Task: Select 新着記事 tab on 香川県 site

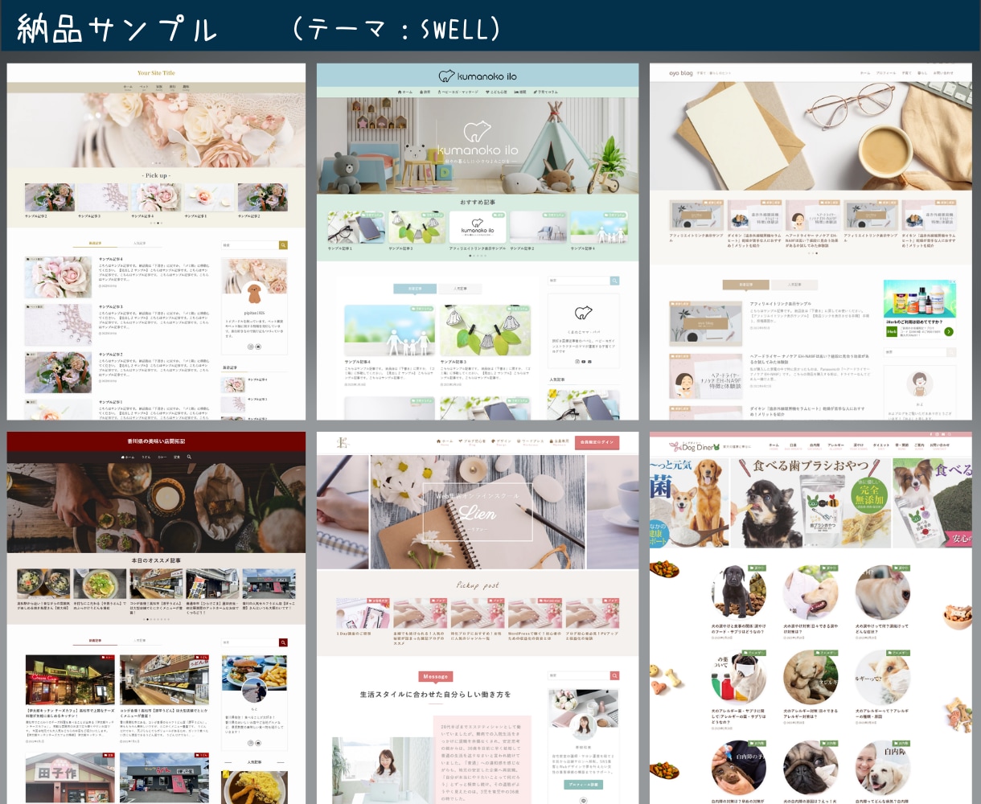Action: click(x=95, y=641)
